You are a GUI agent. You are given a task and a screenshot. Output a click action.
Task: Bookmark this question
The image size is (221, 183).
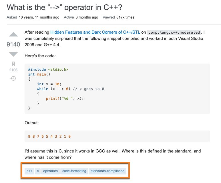[13, 64]
